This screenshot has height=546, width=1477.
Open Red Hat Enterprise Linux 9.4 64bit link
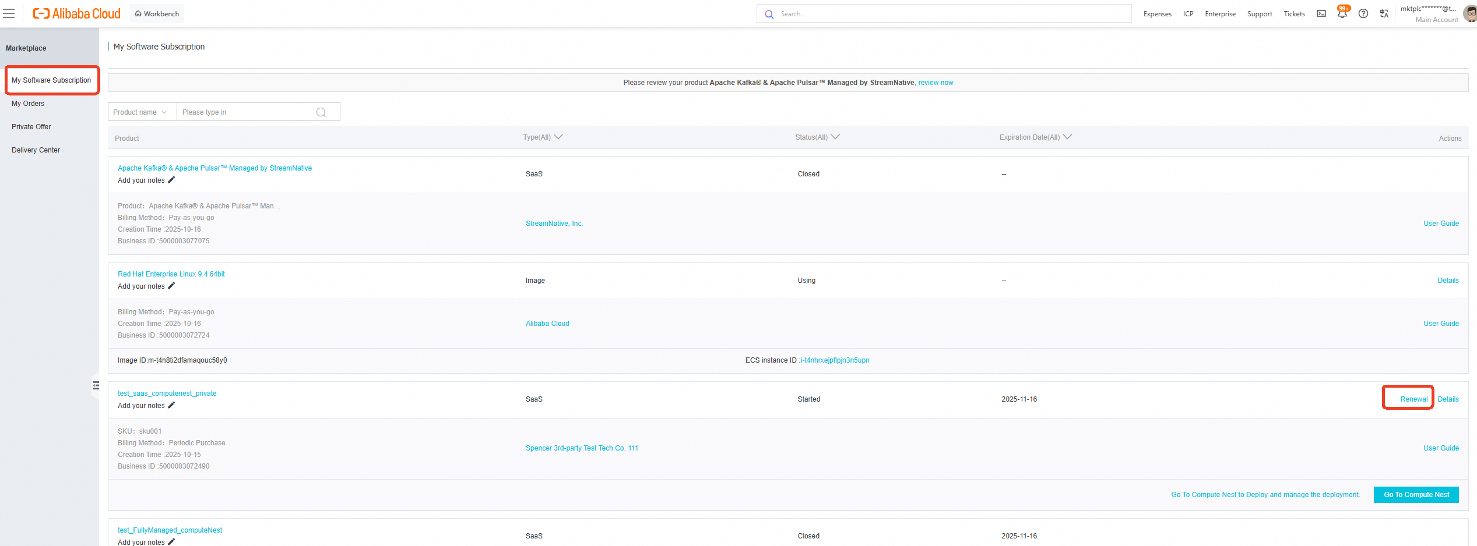(171, 274)
